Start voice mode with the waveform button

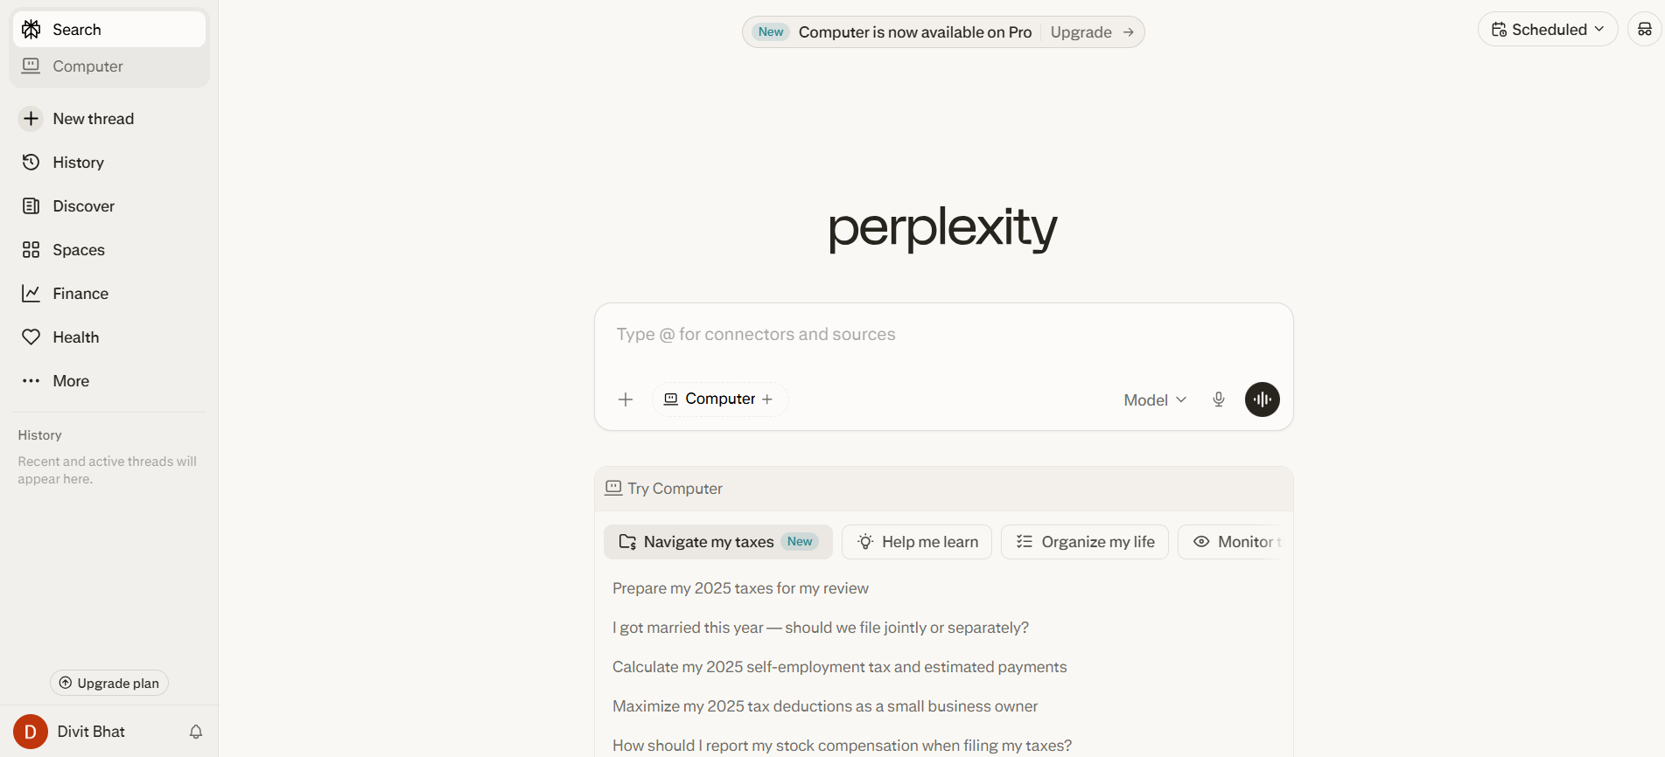coord(1262,399)
